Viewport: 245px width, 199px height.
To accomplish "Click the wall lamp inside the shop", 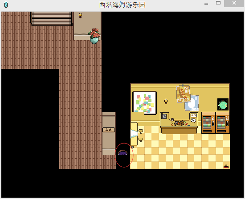I will 166,101.
